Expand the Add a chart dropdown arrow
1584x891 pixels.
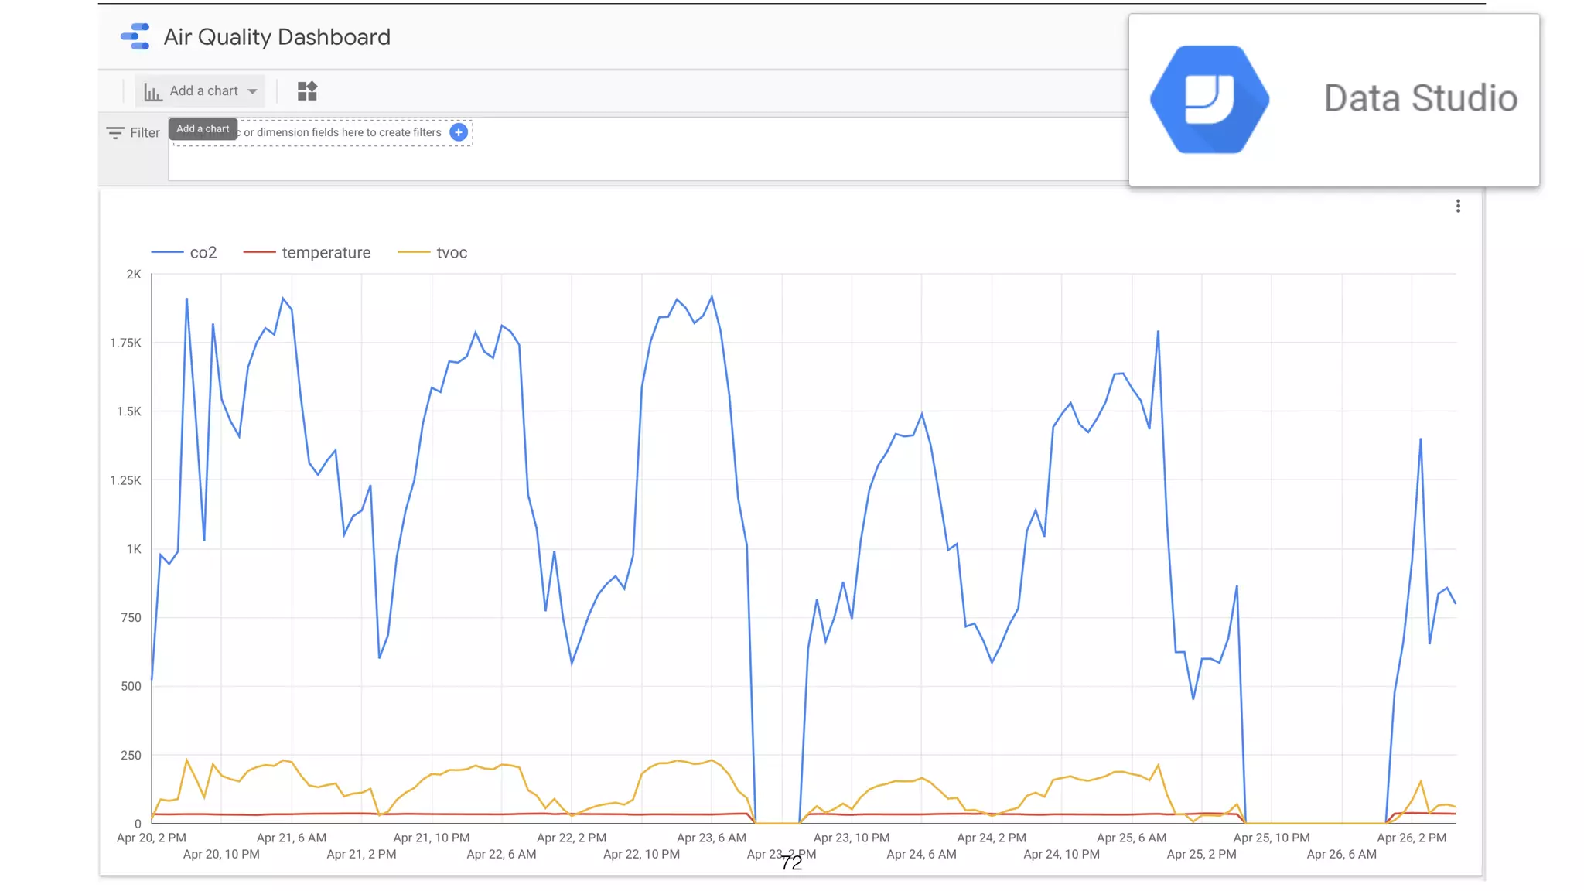click(x=252, y=91)
